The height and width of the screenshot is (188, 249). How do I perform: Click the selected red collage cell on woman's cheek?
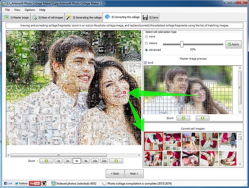pos(125,93)
